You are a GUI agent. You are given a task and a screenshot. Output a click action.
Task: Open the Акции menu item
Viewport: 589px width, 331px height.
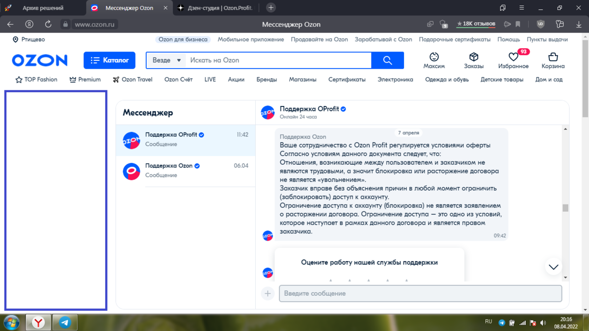pyautogui.click(x=236, y=79)
